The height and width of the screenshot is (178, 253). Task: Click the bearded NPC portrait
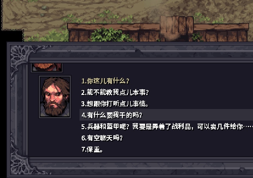coord(55,97)
